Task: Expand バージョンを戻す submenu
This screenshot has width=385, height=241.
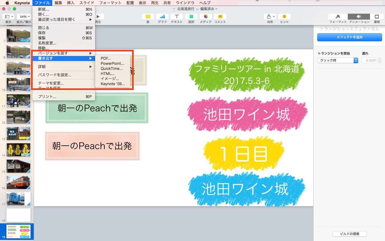Action: pos(64,53)
